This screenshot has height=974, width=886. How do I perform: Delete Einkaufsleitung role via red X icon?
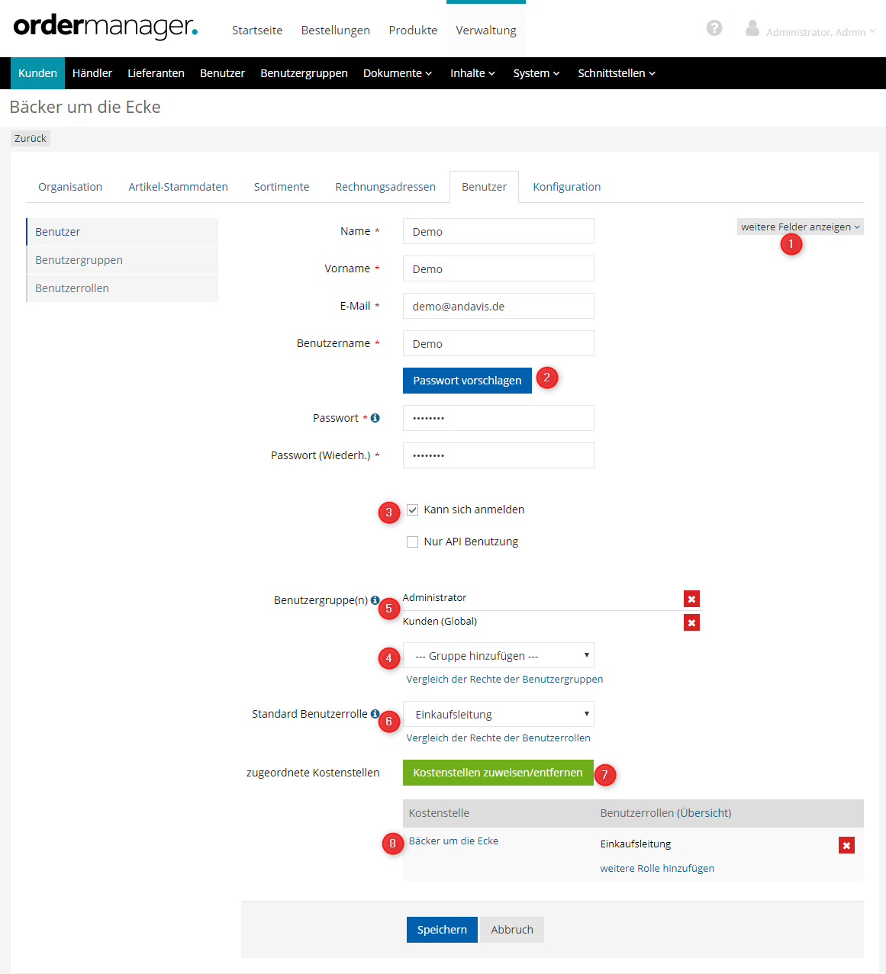tap(846, 845)
